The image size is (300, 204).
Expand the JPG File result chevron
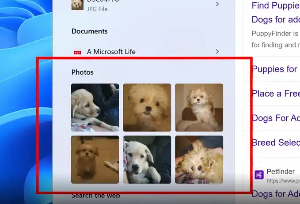pos(217,4)
